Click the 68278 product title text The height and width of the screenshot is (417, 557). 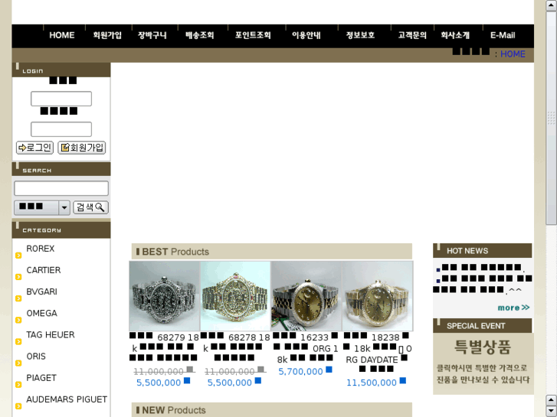click(235, 347)
